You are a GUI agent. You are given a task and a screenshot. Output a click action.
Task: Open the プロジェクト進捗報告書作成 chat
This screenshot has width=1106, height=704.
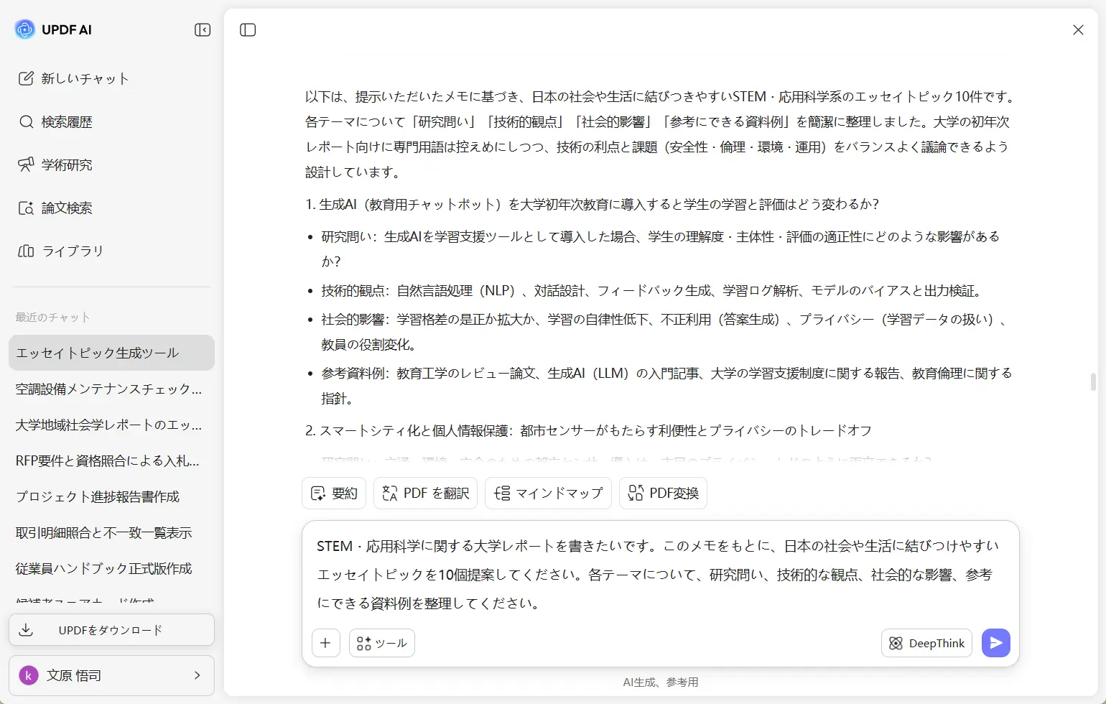pyautogui.click(x=111, y=496)
